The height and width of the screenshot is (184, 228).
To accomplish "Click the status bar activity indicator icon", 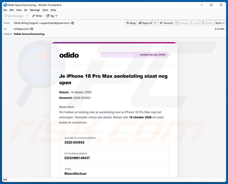I will pos(5,180).
